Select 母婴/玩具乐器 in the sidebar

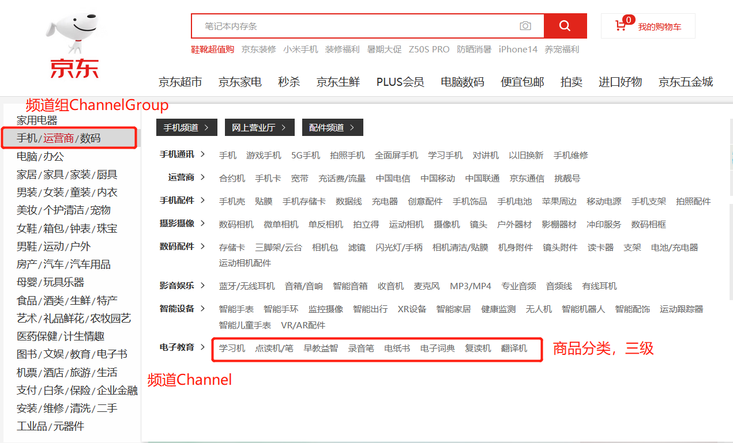pos(50,282)
